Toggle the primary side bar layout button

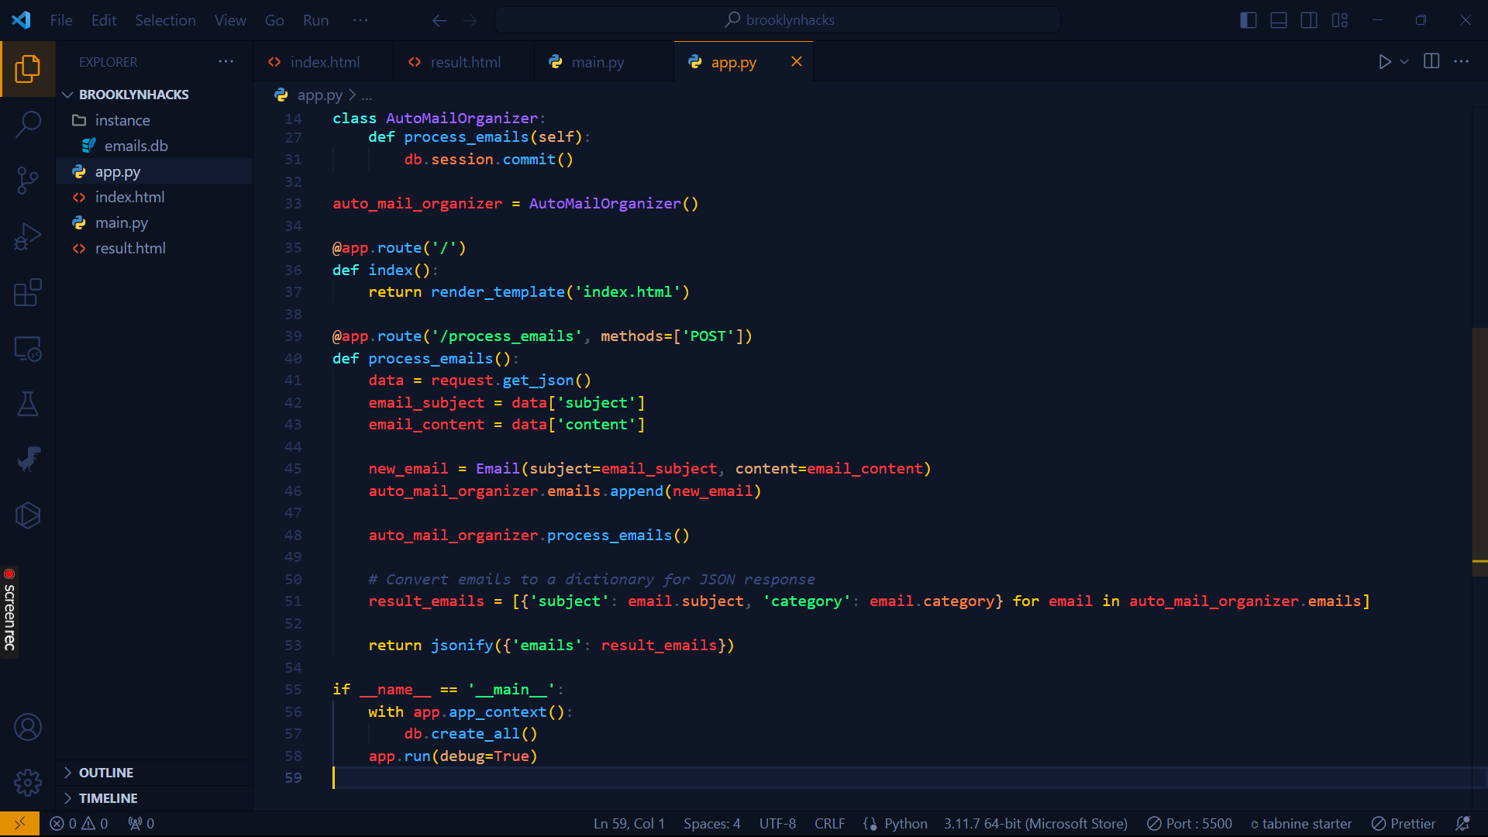1248,20
